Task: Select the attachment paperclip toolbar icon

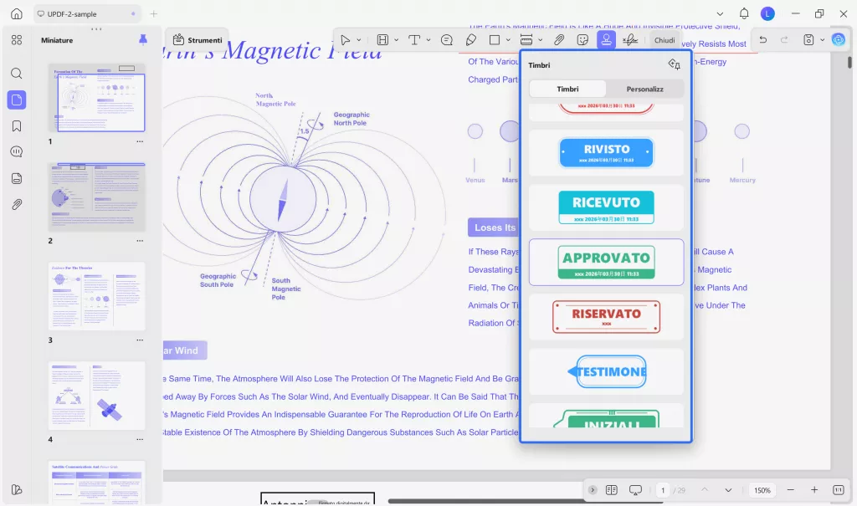Action: point(558,40)
